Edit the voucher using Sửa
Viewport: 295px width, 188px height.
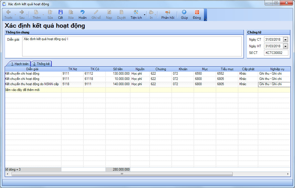click(x=50, y=15)
